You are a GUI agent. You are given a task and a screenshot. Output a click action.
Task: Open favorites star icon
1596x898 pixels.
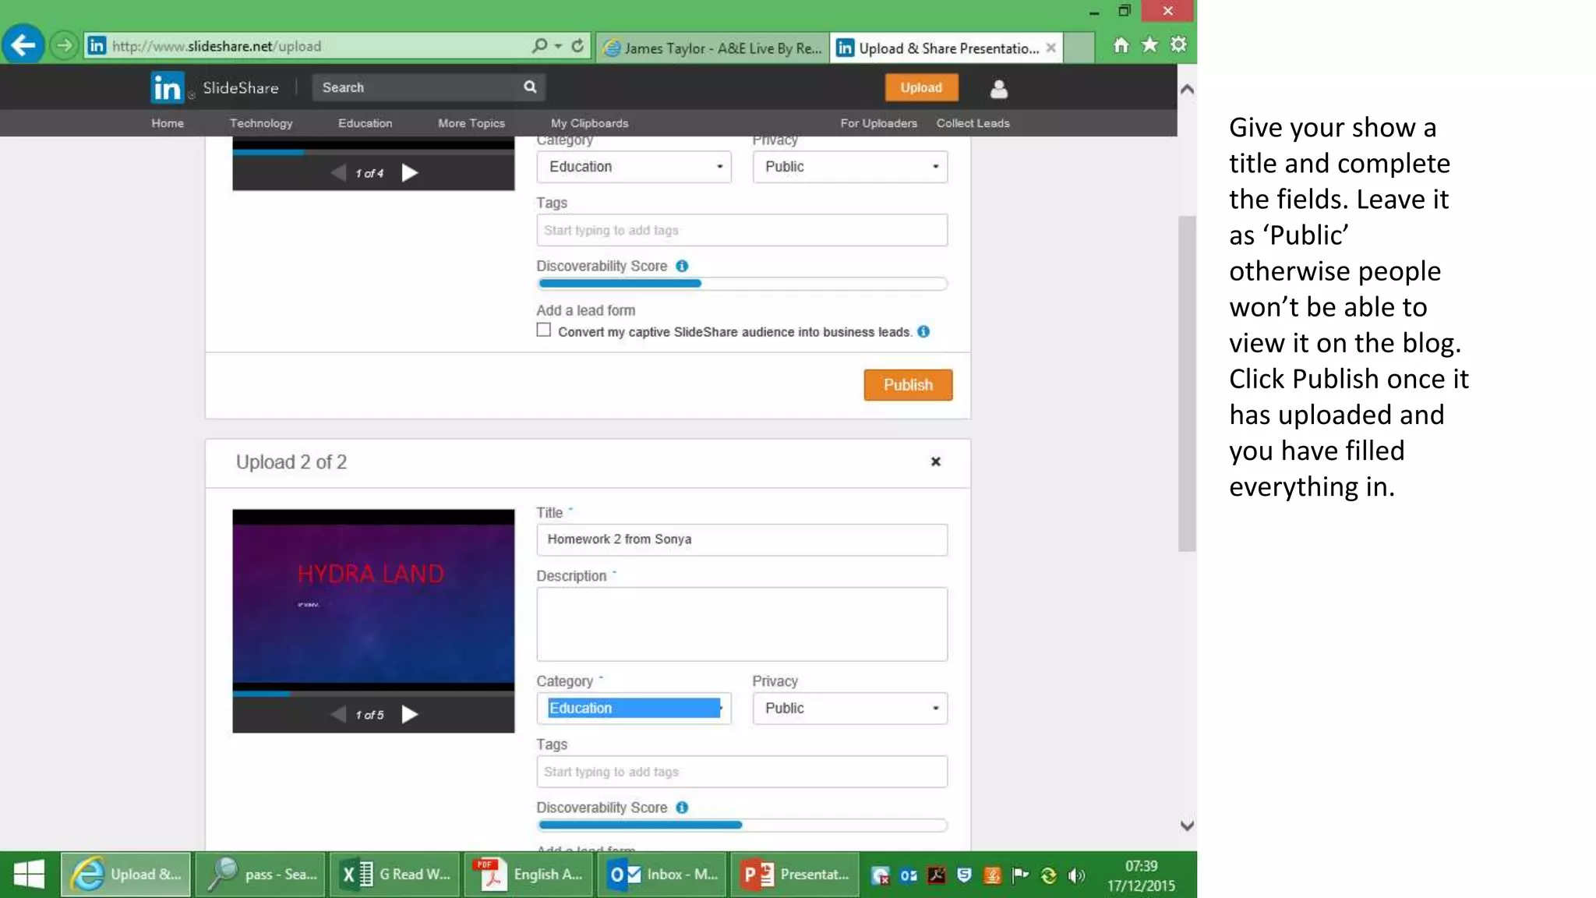tap(1149, 45)
